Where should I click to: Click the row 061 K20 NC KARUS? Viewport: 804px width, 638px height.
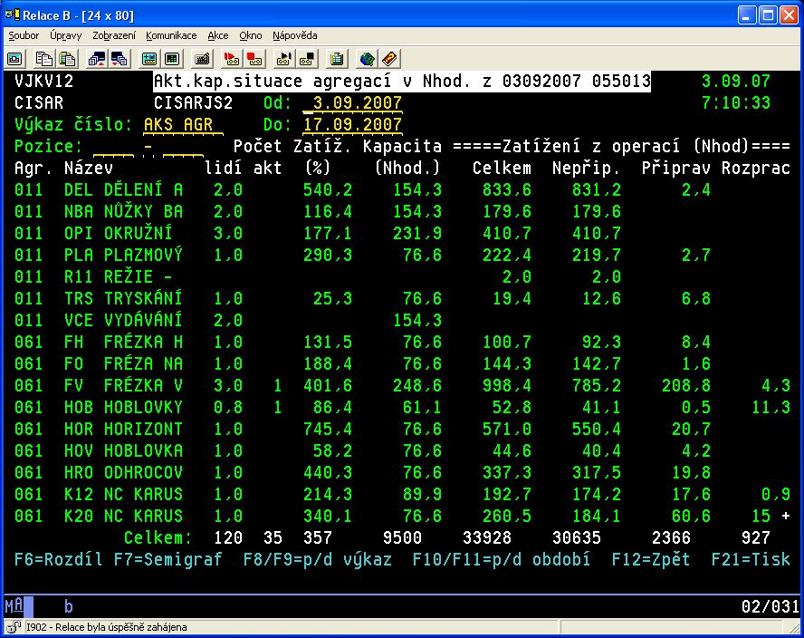402,516
